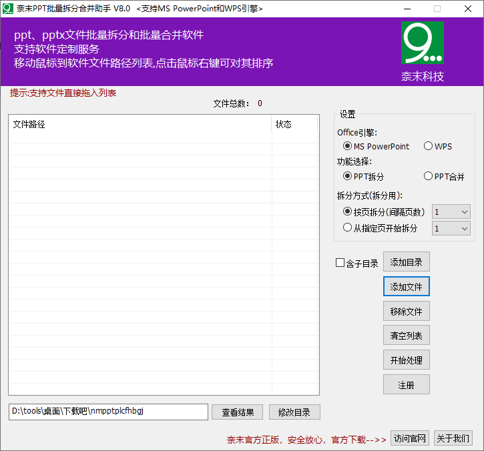Image resolution: width=484 pixels, height=451 pixels.
Task: Select 按页拆分(间隔页数) split mode
Action: (384, 212)
